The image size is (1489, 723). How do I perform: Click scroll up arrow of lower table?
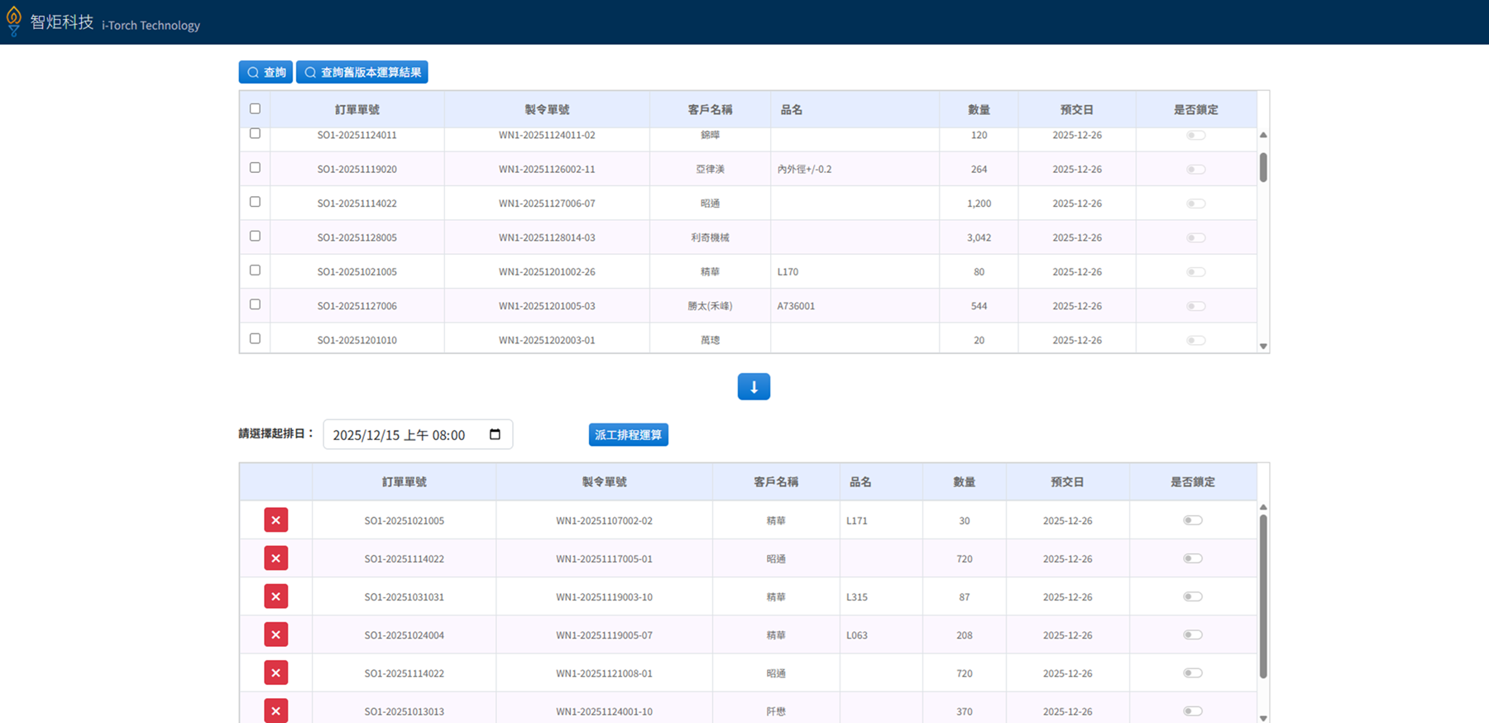click(1263, 507)
